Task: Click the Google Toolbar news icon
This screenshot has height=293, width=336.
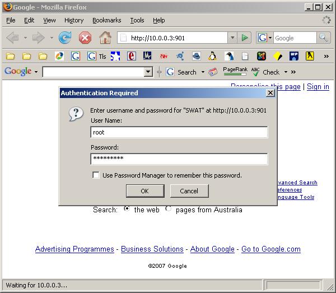Action: coord(213,72)
